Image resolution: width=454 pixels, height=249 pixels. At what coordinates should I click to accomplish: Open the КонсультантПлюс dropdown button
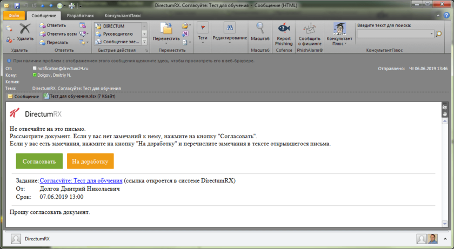click(x=339, y=39)
